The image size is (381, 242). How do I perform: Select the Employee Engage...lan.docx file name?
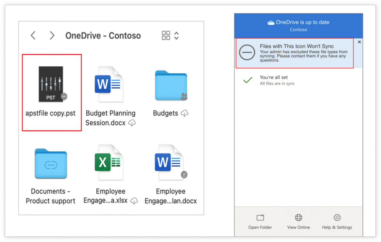[x=170, y=196]
